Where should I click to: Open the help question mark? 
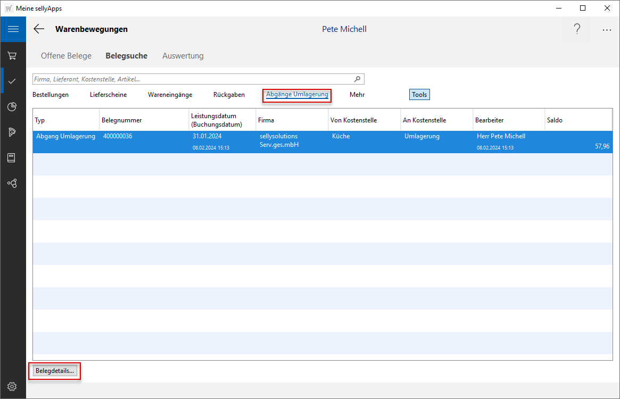coord(577,29)
